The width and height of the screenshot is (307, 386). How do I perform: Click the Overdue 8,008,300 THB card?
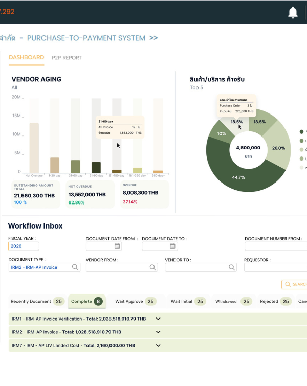pos(145,194)
